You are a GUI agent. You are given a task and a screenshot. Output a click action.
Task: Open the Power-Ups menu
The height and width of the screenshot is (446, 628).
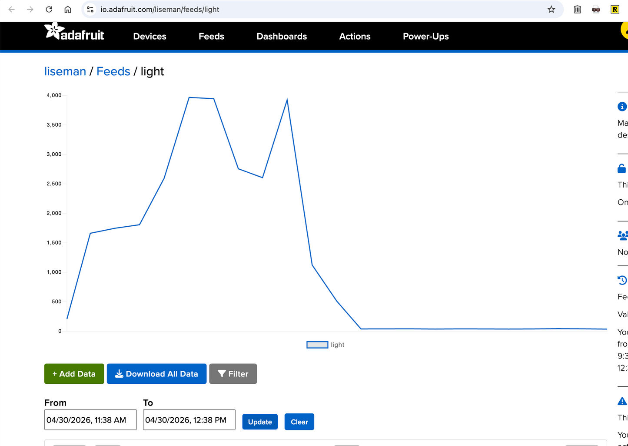pyautogui.click(x=425, y=37)
